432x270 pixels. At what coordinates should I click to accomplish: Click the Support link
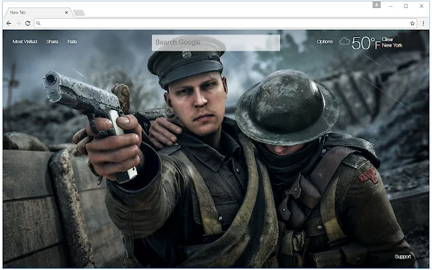402,256
